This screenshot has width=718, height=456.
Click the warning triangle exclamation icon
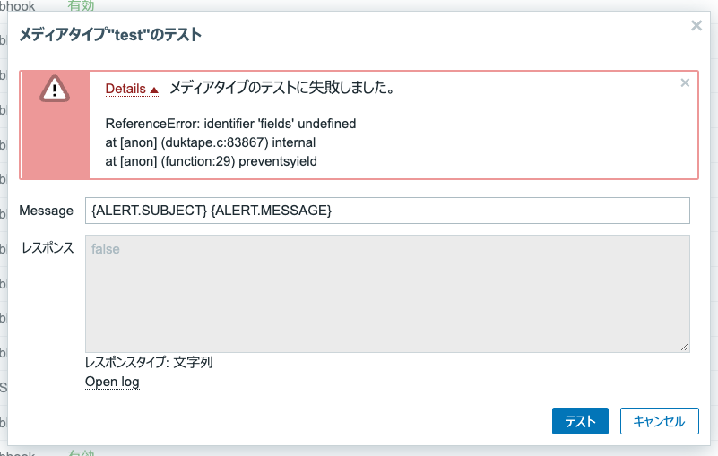point(55,89)
